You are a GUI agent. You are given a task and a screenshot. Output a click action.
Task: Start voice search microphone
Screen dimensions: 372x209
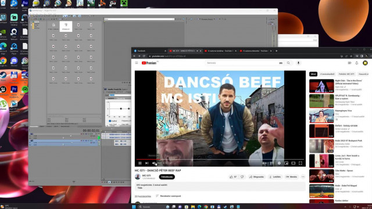point(298,63)
